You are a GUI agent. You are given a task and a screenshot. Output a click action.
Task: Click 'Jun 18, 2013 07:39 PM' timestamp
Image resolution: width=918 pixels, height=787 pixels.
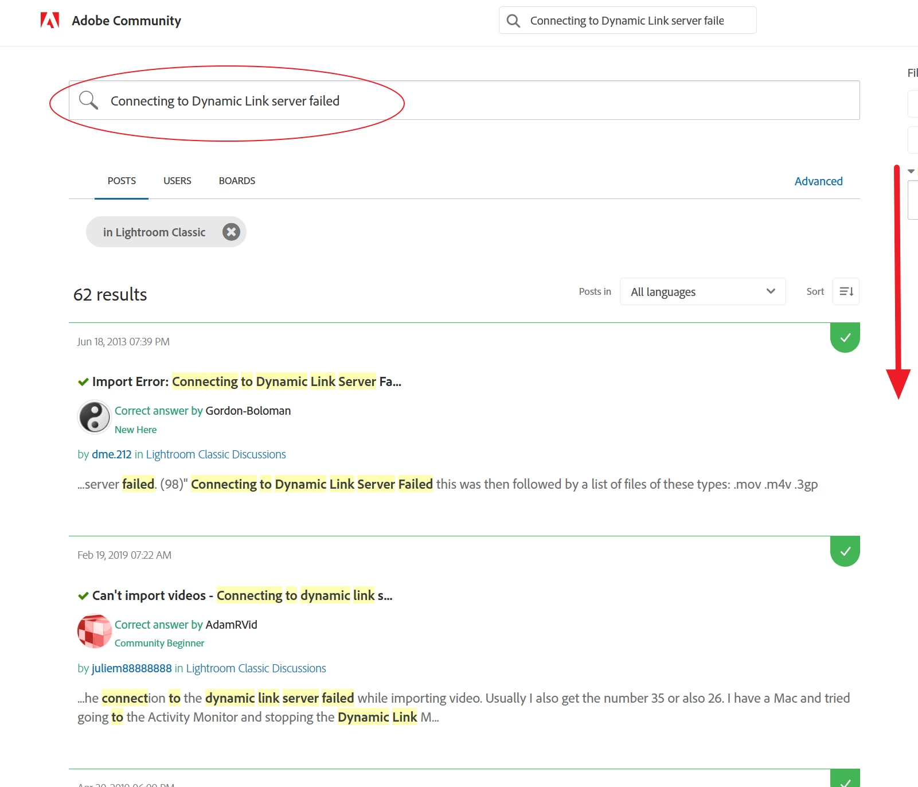click(123, 342)
